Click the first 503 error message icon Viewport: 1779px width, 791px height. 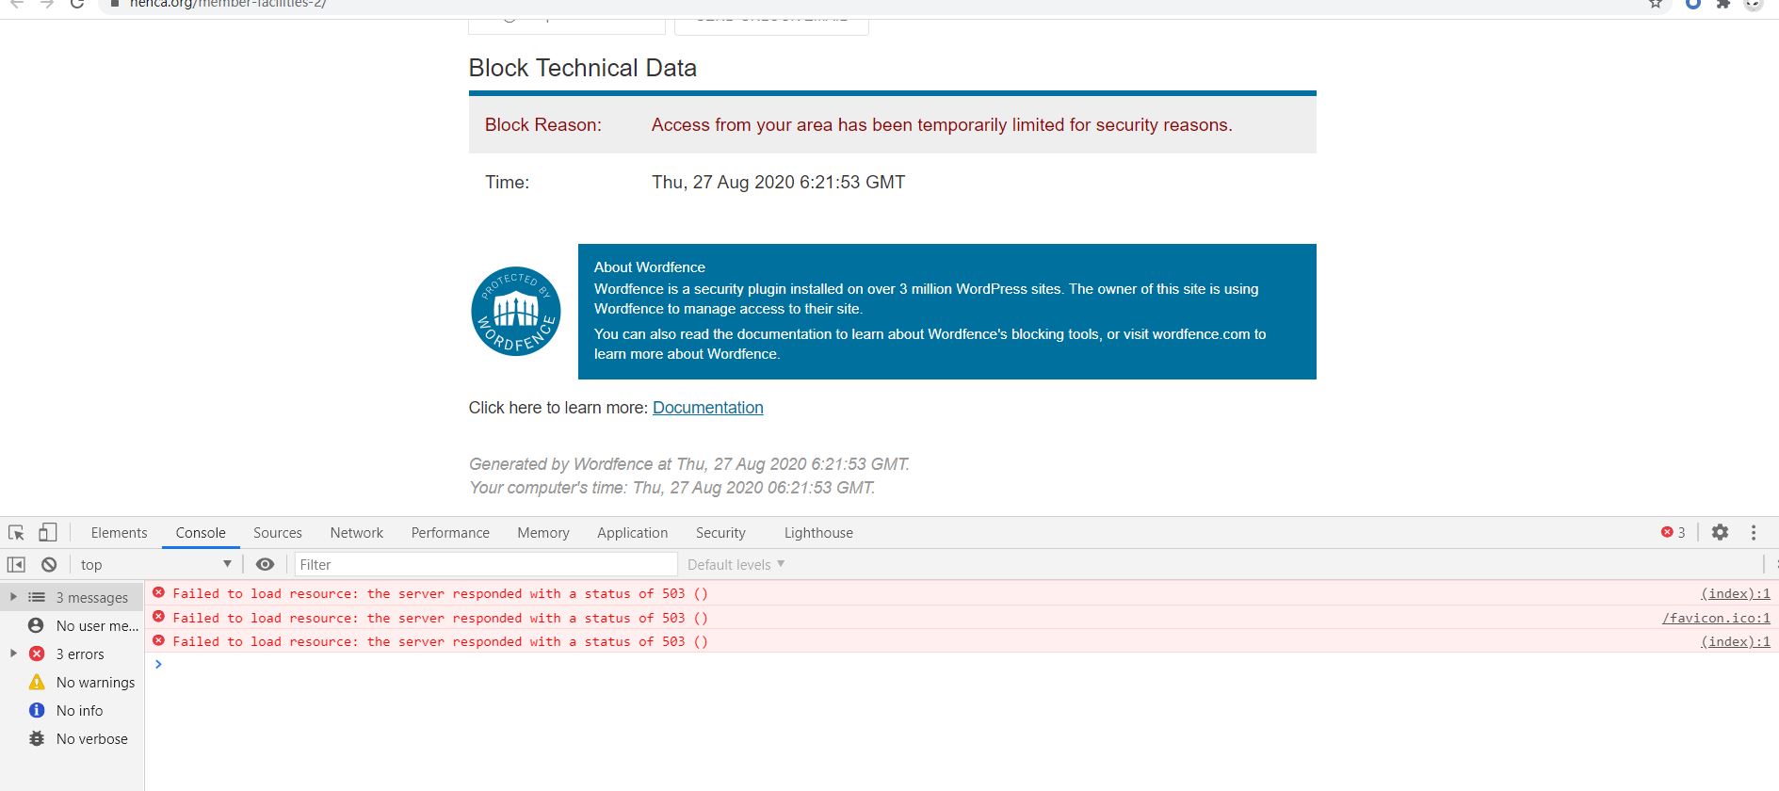158,592
